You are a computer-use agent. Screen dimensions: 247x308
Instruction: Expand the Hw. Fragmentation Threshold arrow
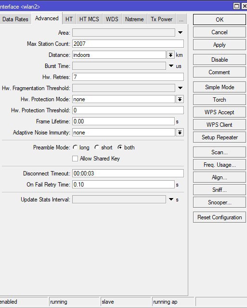(180, 88)
